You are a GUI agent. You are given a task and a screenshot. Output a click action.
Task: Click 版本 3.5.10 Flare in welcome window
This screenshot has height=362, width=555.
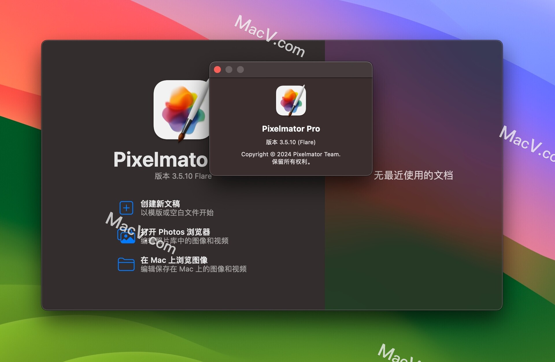(183, 176)
